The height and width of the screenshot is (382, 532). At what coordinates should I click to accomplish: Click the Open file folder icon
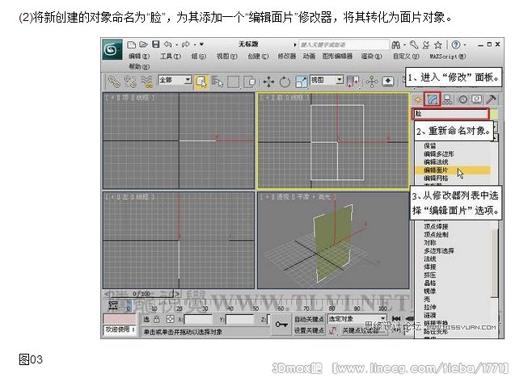coord(144,44)
